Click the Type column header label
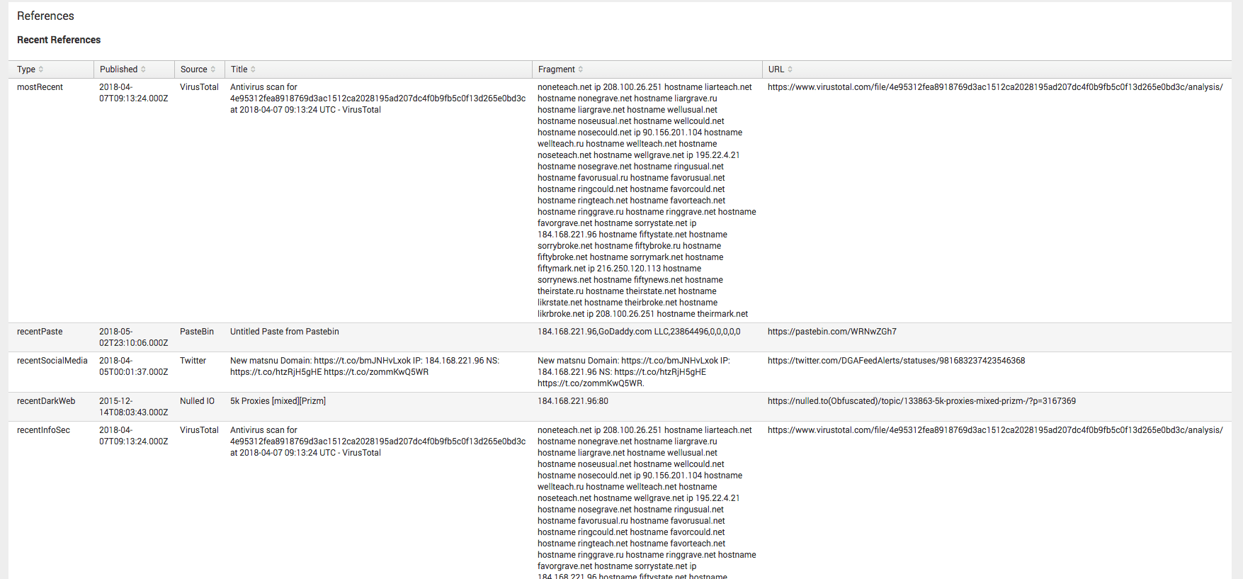 tap(26, 69)
